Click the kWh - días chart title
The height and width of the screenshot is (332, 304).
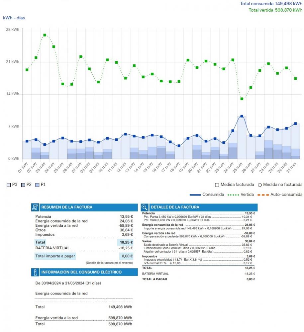tap(14, 18)
